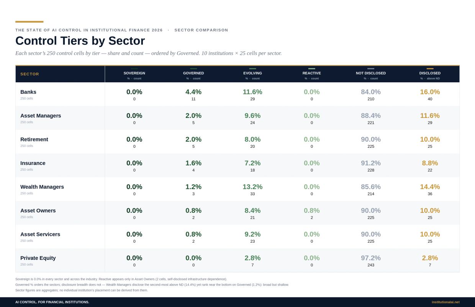Click the SECTOR COMPARISON header text
The height and width of the screenshot is (307, 475).
(x=201, y=30)
